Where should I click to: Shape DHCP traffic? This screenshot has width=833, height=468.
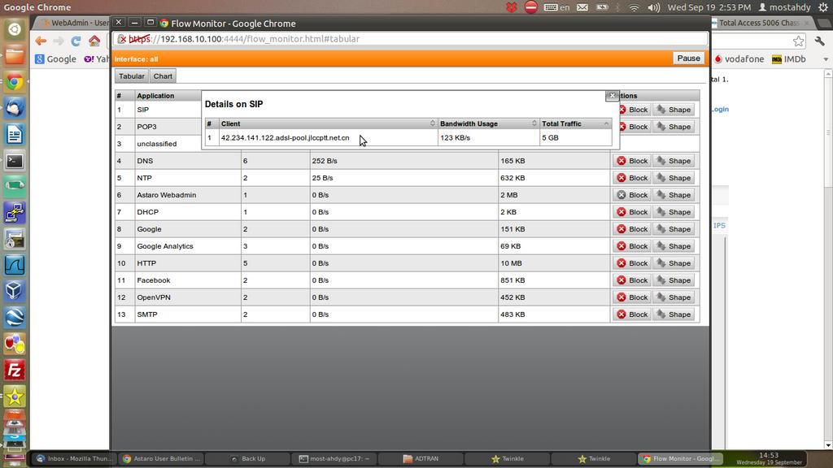pos(673,212)
